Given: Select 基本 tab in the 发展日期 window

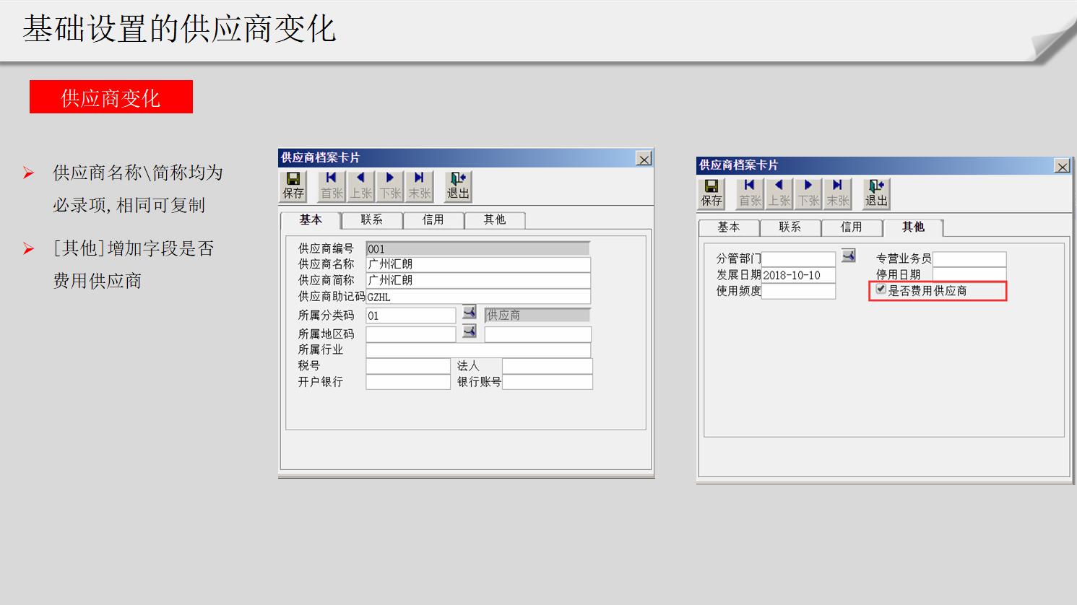Looking at the screenshot, I should (729, 227).
